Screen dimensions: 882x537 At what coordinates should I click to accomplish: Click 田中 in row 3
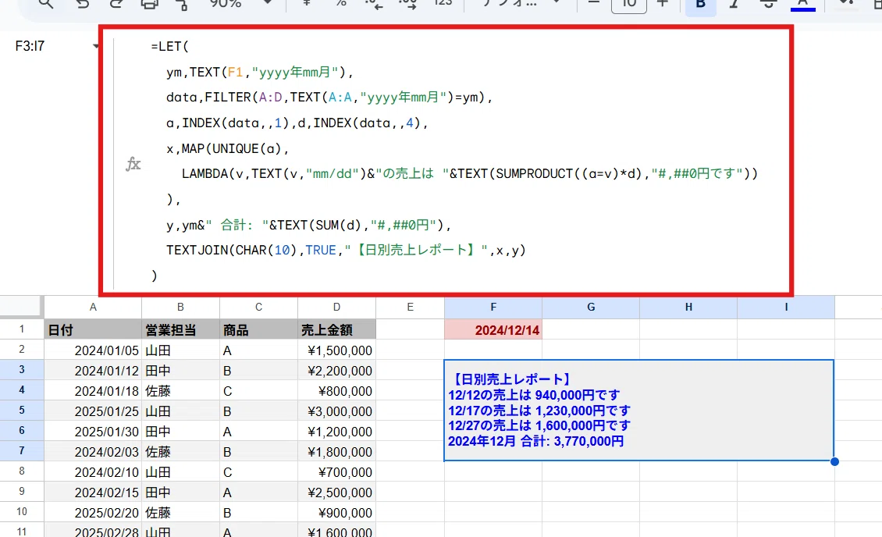tap(180, 371)
